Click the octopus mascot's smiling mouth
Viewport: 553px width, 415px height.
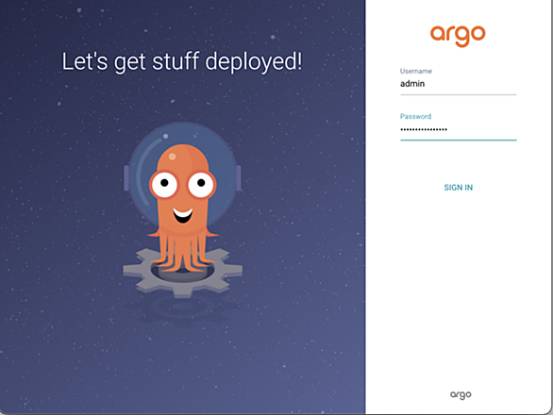click(x=182, y=215)
